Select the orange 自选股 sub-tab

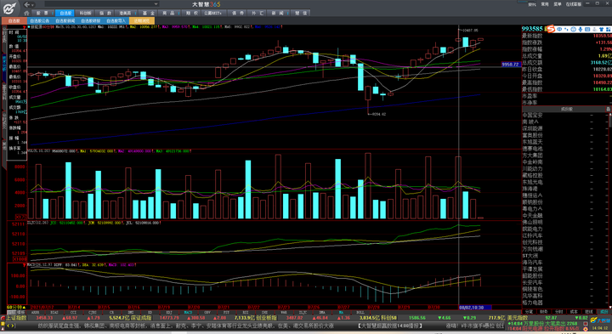[14, 20]
